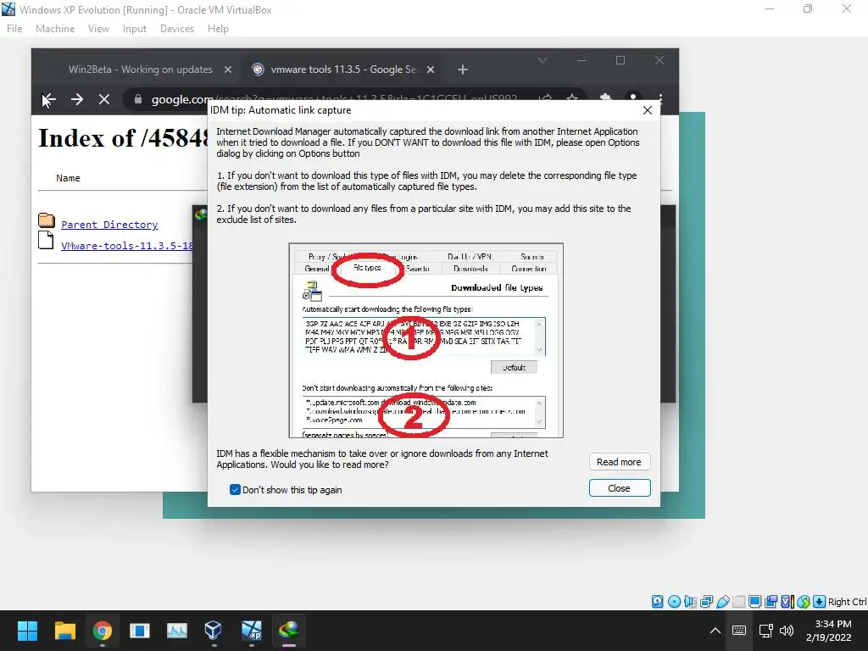Close the vmware tools Google Search tab
Viewport: 868px width, 651px height.
431,70
